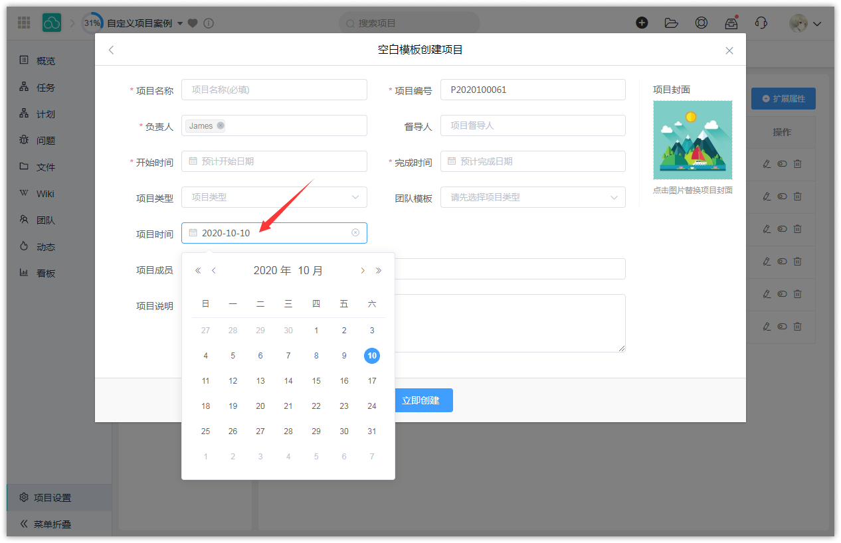Jump to previous year in calendar

(198, 270)
